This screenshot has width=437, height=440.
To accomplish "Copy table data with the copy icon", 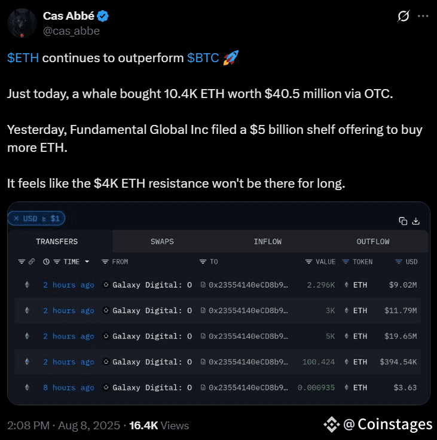I will (x=403, y=221).
